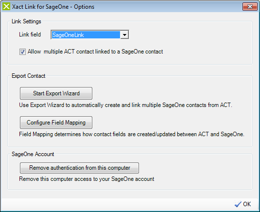Click Start Export Wizard button

(56, 93)
